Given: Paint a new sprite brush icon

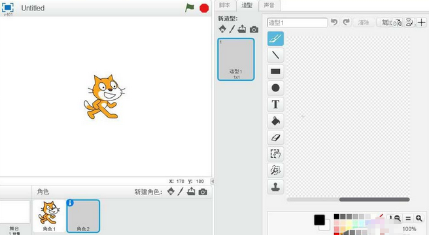Looking at the screenshot, I should click(180, 191).
